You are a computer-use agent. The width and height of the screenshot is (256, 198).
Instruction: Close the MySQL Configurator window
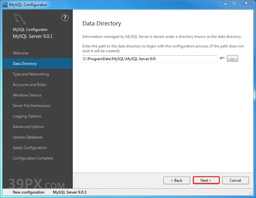coord(246,4)
